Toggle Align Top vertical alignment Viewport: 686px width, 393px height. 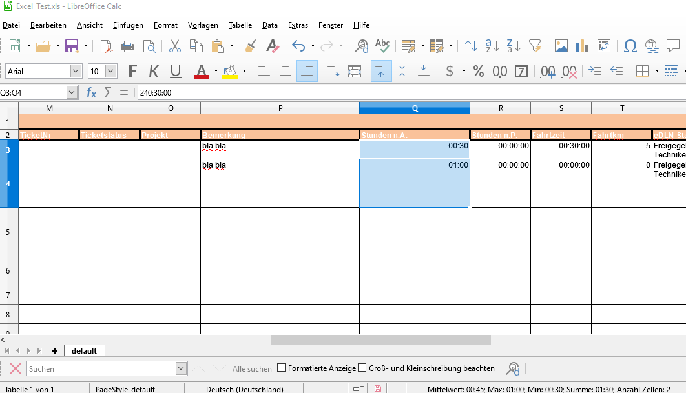pos(380,71)
